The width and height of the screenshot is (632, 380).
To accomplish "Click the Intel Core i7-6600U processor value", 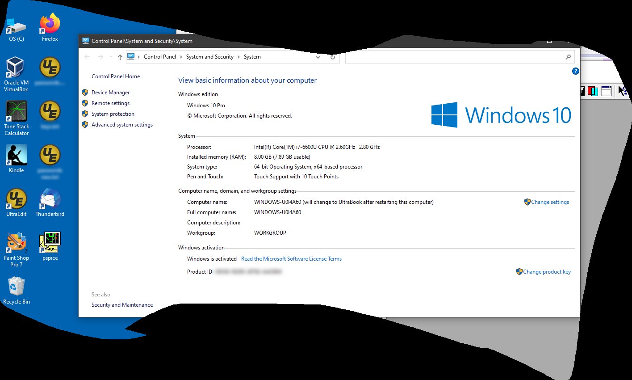I will [x=317, y=147].
